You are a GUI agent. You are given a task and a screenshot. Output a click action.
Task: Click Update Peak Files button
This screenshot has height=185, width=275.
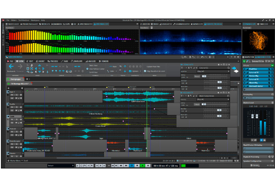pos(153,66)
